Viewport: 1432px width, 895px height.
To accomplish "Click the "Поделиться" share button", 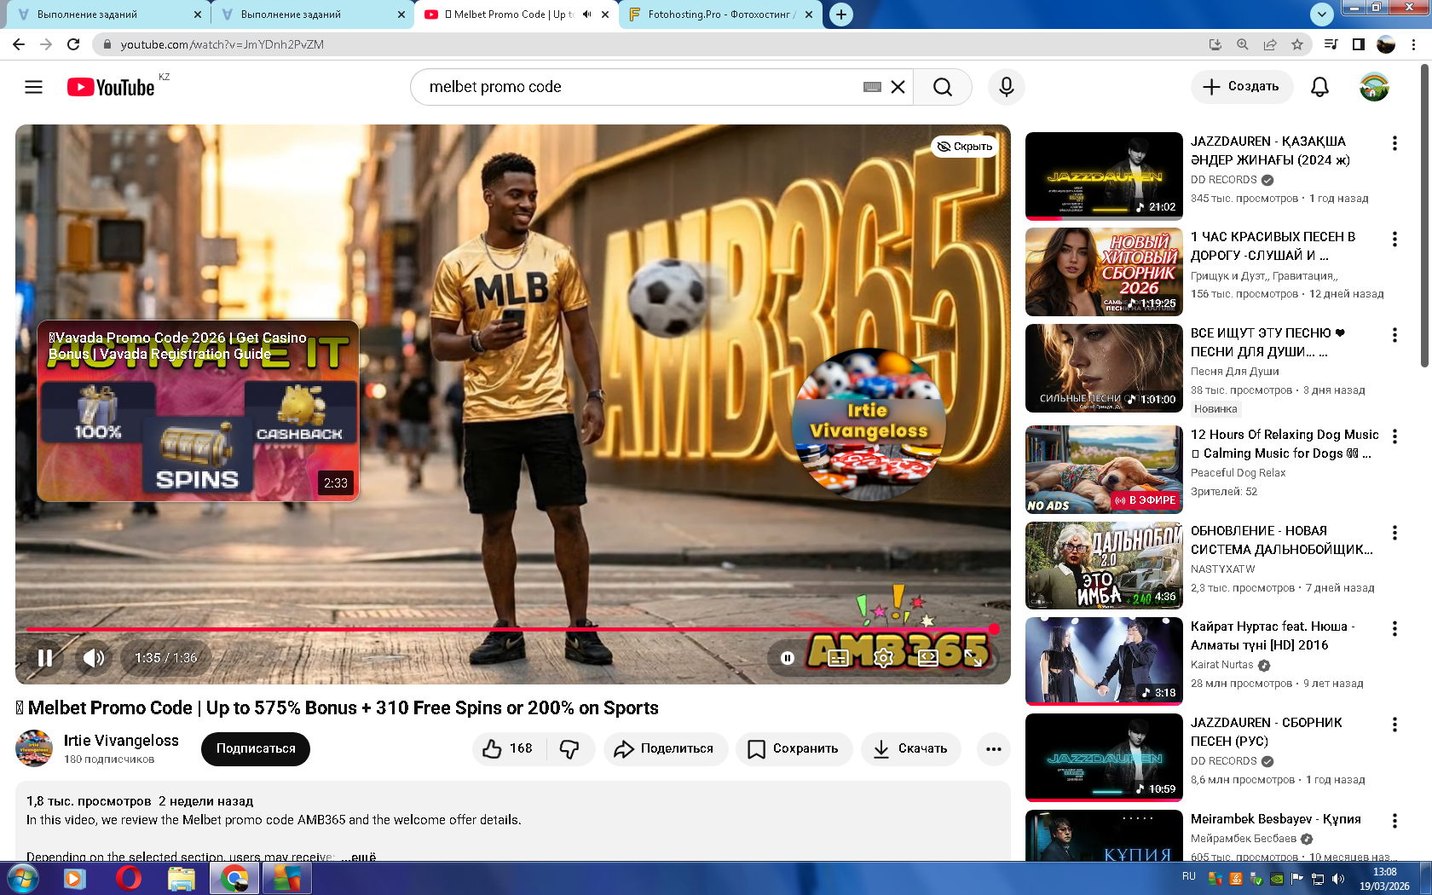I will pos(665,749).
